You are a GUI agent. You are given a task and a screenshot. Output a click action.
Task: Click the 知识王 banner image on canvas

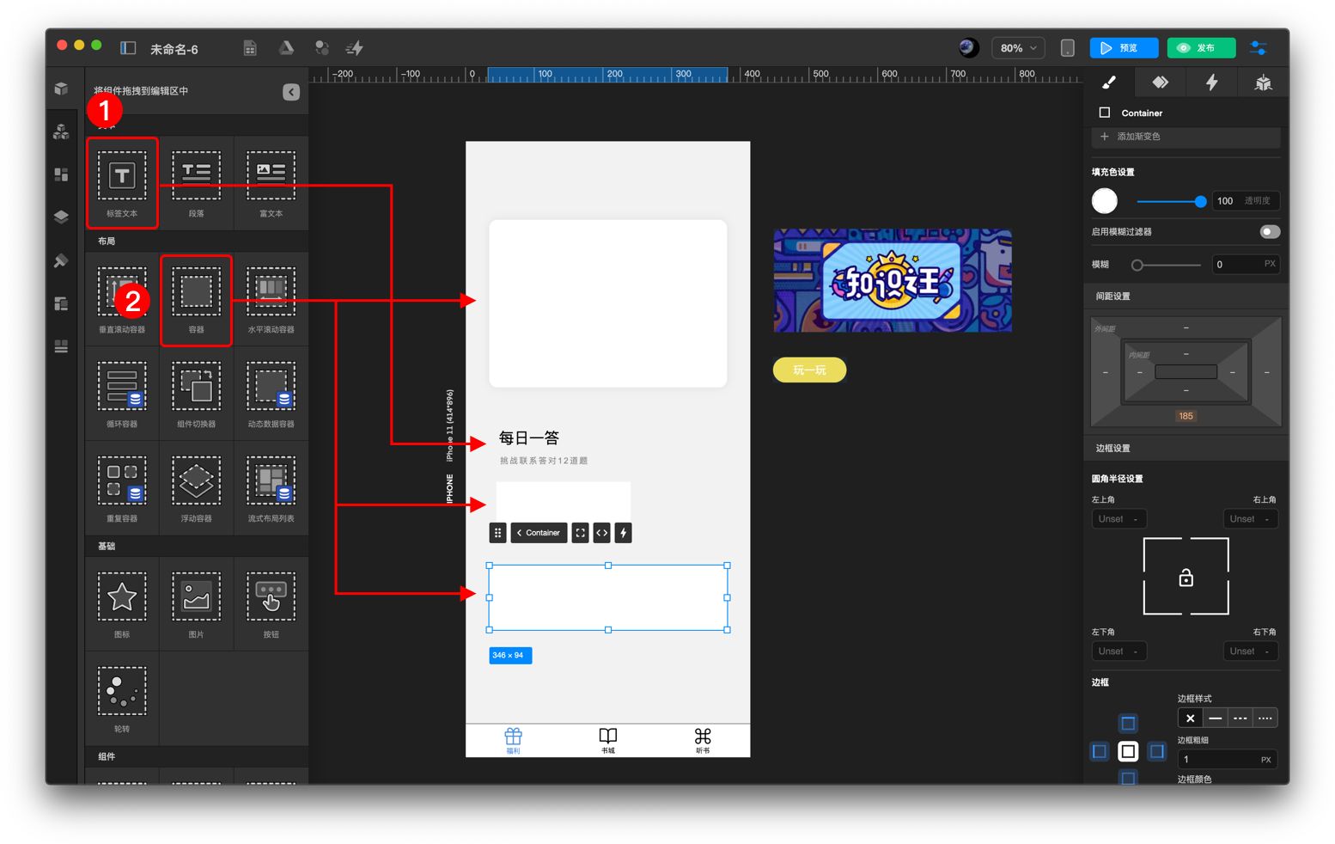click(x=893, y=280)
